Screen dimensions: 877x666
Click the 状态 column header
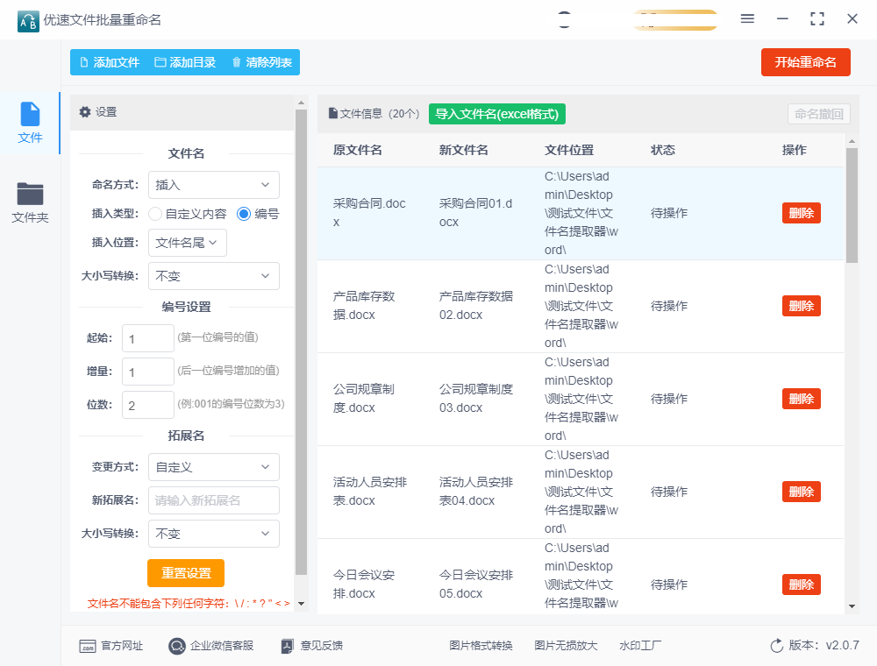[x=663, y=150]
